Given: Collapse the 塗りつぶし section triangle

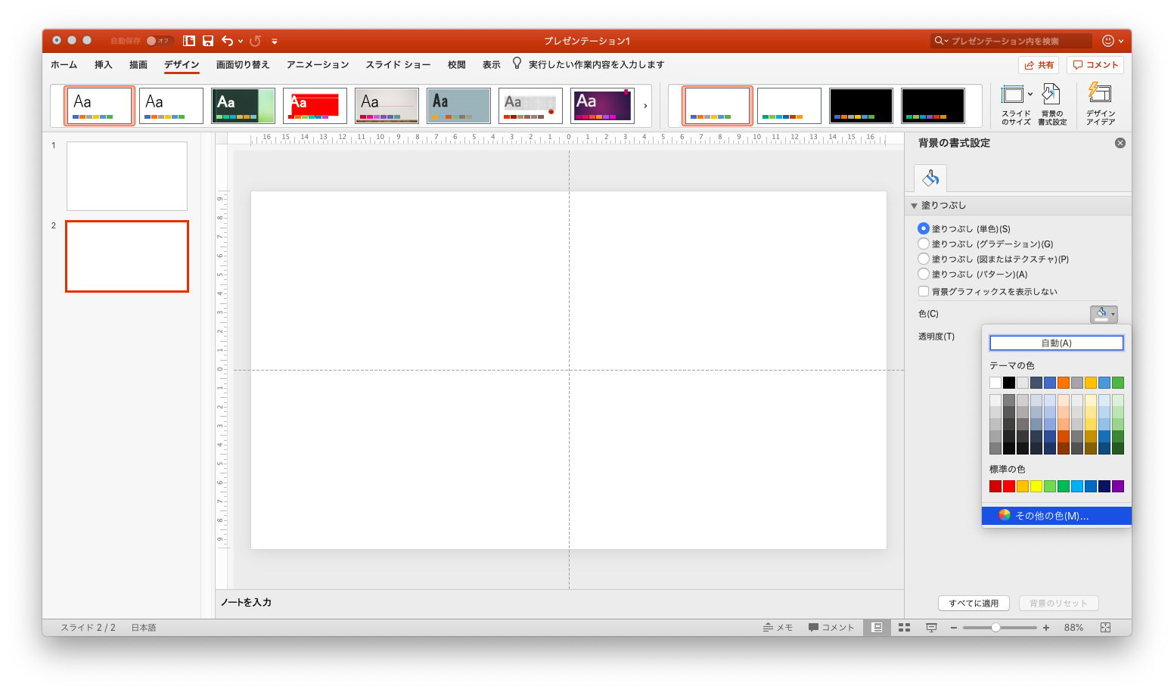Looking at the screenshot, I should [914, 206].
